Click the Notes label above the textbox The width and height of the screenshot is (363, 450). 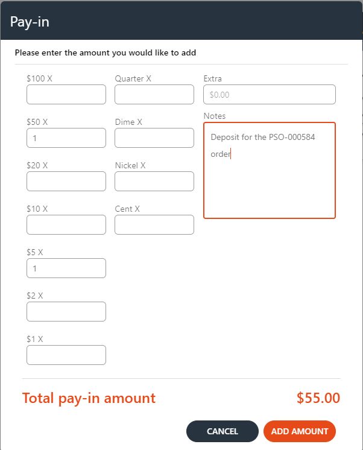click(215, 116)
